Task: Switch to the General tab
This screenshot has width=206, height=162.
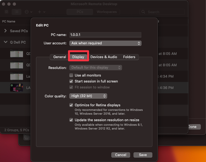Action: 60,57
